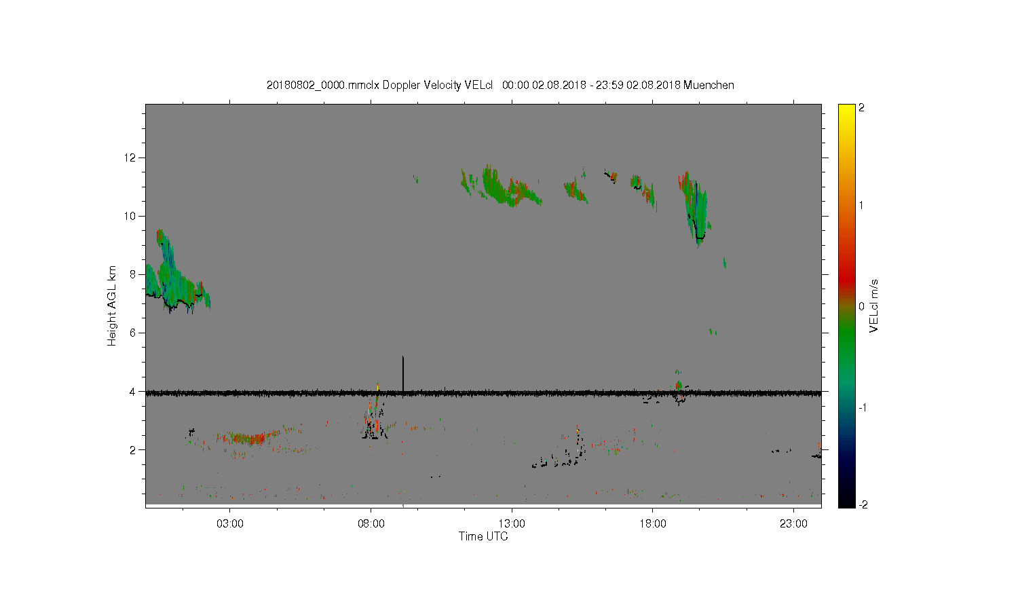
Task: Click the 'Muenchen' location label in title
Action: [709, 86]
